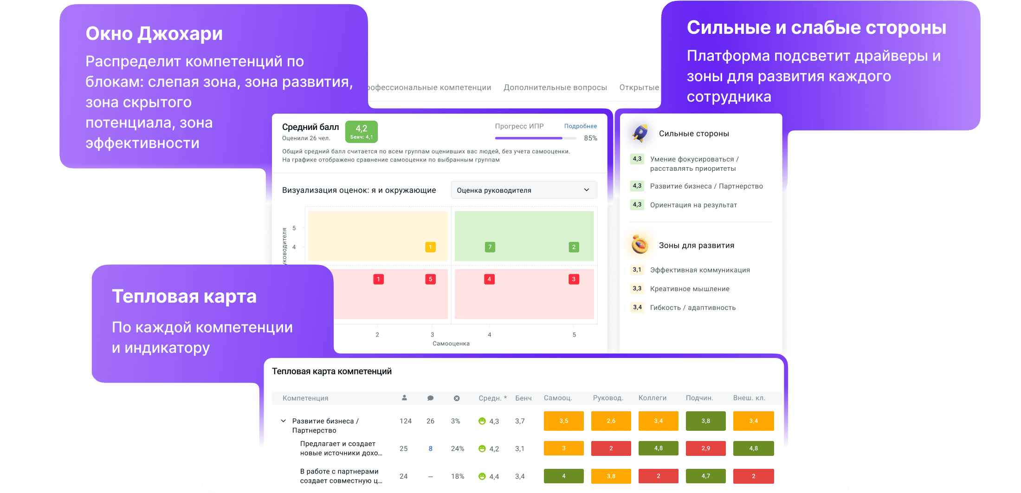
Task: Click the Оценили 26 чел. text
Action: tap(306, 138)
